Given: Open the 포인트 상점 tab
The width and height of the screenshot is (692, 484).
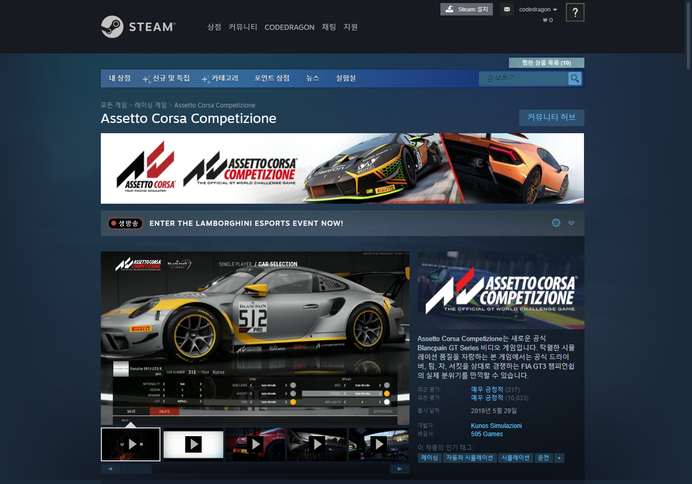Looking at the screenshot, I should click(x=272, y=78).
